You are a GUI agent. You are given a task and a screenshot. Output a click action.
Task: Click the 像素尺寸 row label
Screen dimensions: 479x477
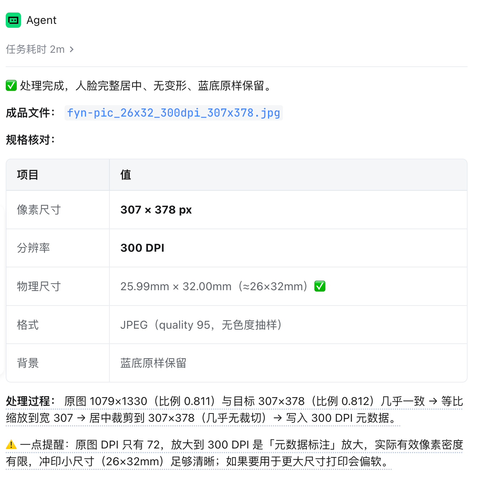(x=39, y=210)
